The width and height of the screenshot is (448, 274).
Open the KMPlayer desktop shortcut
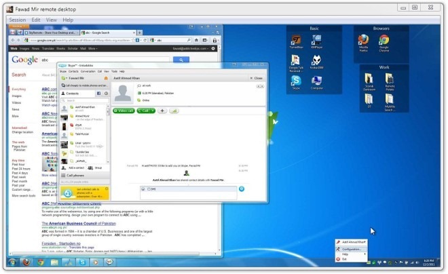pyautogui.click(x=316, y=41)
